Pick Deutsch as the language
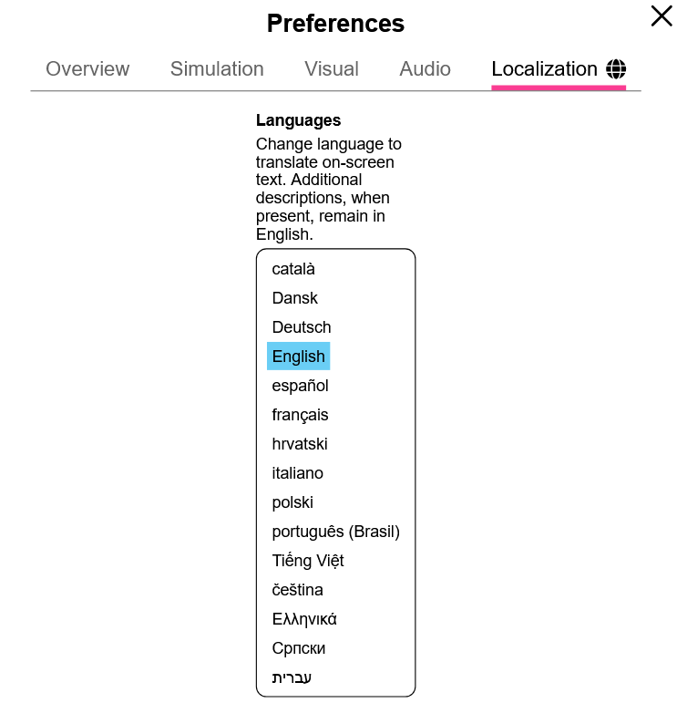 pyautogui.click(x=302, y=327)
